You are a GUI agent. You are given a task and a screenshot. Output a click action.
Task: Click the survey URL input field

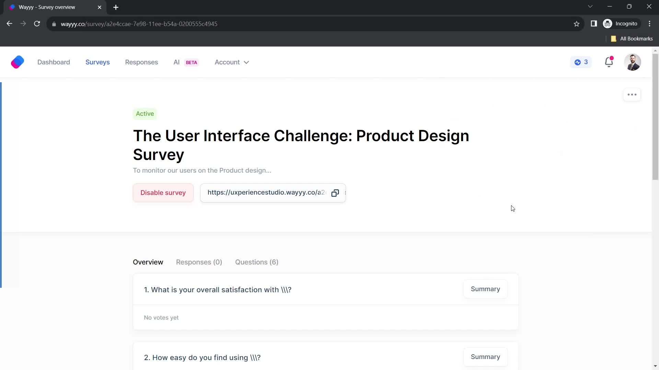[x=267, y=193]
